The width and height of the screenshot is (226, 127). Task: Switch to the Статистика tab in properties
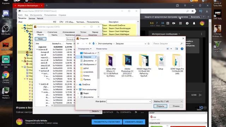[52, 32]
